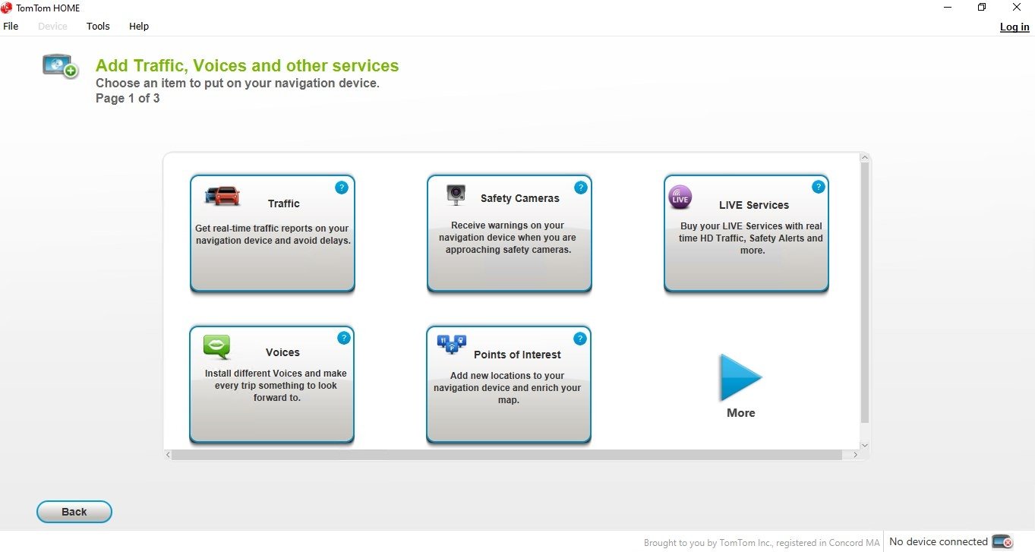Screen dimensions: 1035x552
Task: Click the Safety Cameras camera icon
Action: pyautogui.click(x=456, y=195)
